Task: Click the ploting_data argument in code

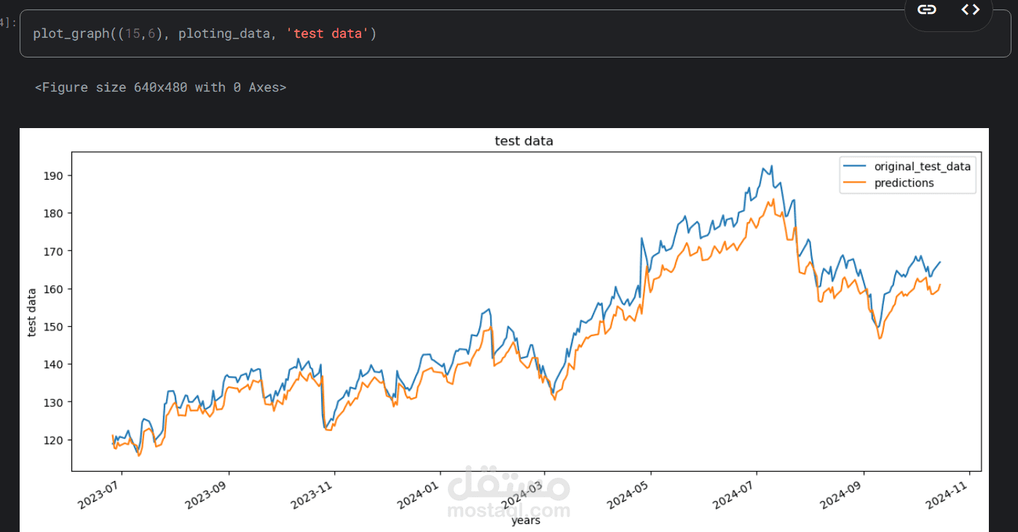Action: click(224, 33)
